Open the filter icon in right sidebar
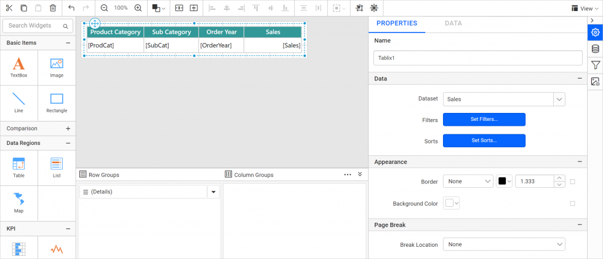The width and height of the screenshot is (603, 259). tap(595, 65)
